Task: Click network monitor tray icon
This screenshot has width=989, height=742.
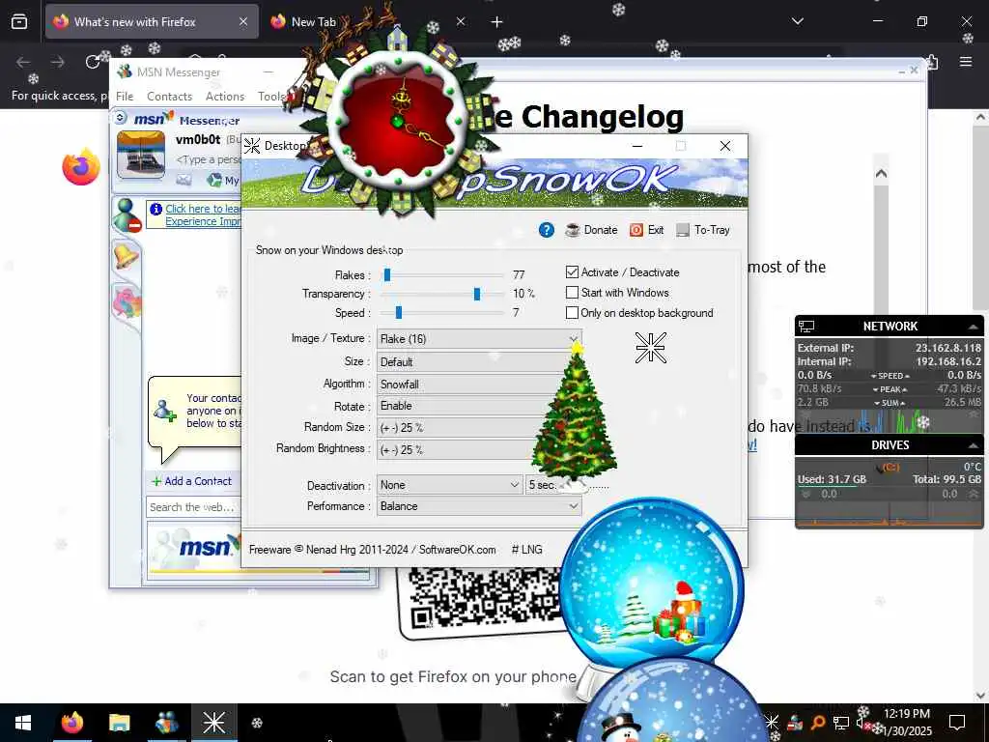Action: (841, 723)
